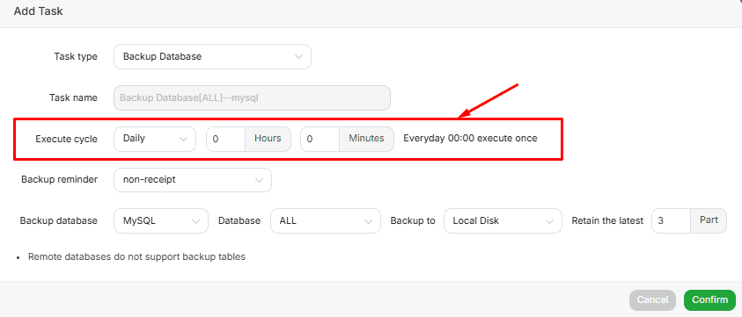Open the Backup database MySQL dropdown

(161, 220)
